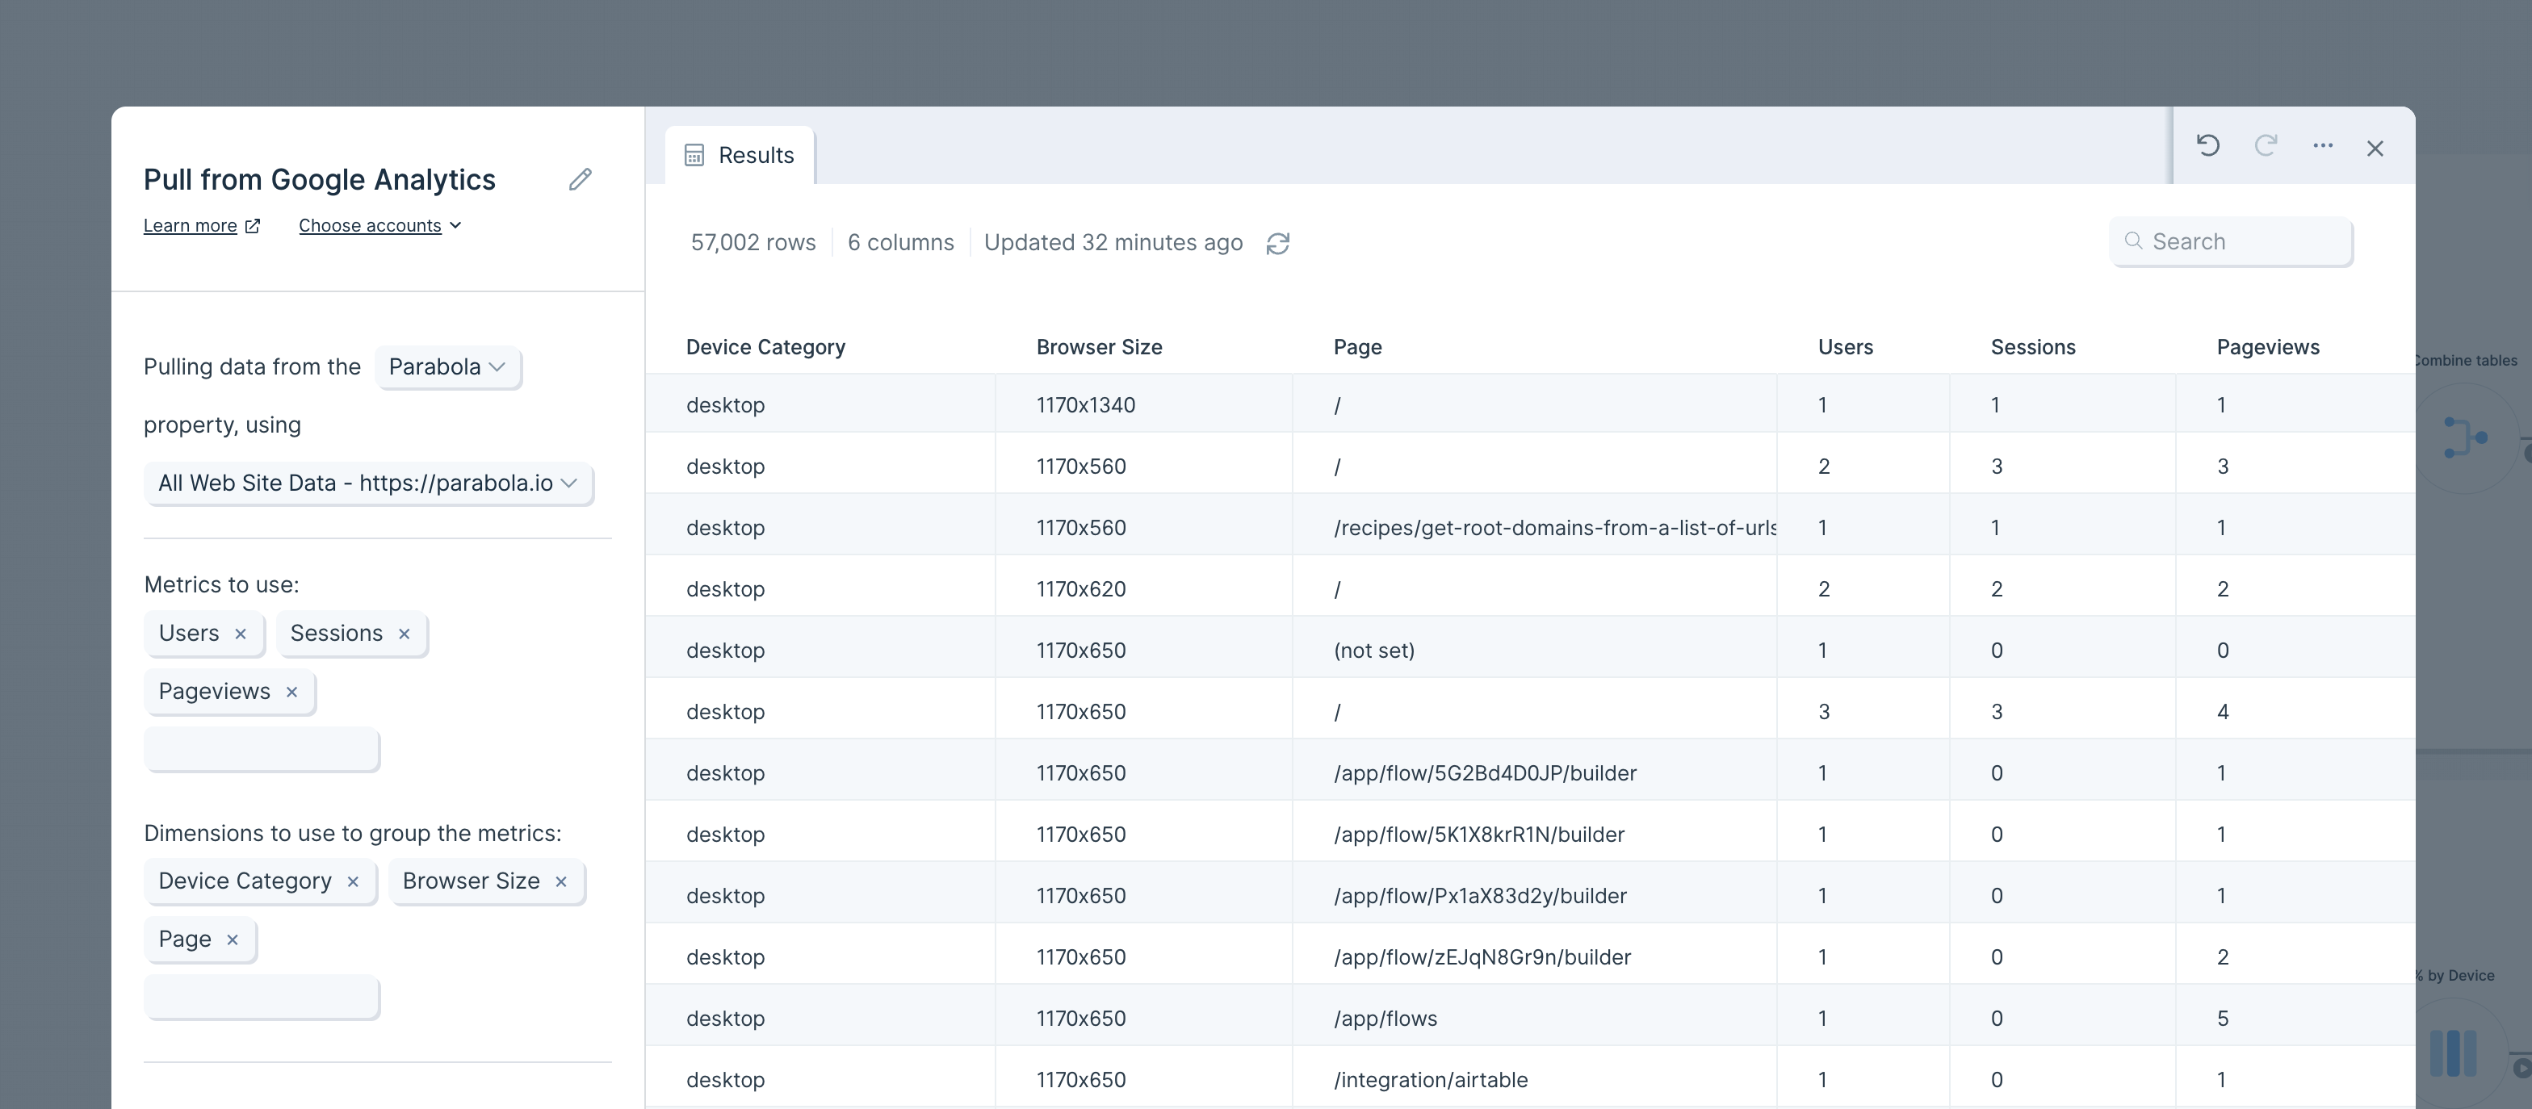Image resolution: width=2532 pixels, height=1109 pixels.
Task: Click the Sessions column header
Action: click(x=2033, y=347)
